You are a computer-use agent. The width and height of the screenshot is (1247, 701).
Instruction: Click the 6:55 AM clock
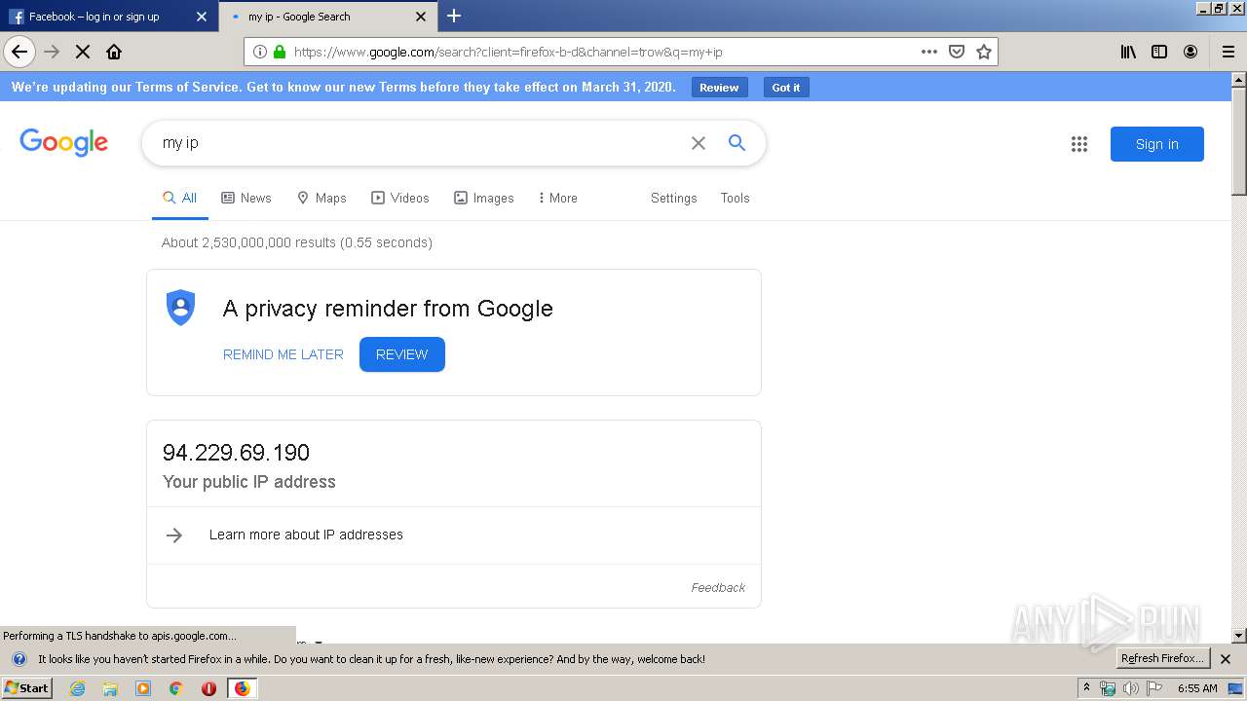click(x=1197, y=688)
